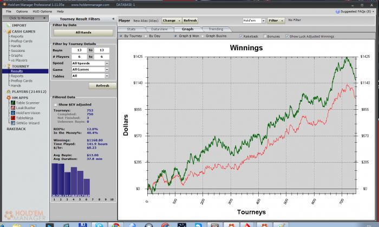Open the Tables dropdown

point(107,76)
